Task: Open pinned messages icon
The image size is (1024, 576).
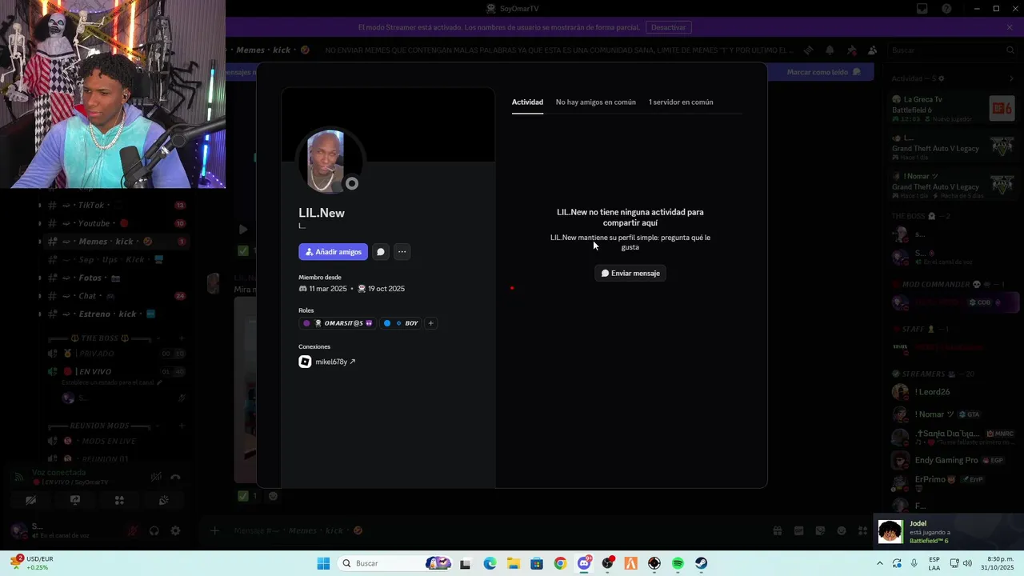Action: pyautogui.click(x=851, y=50)
